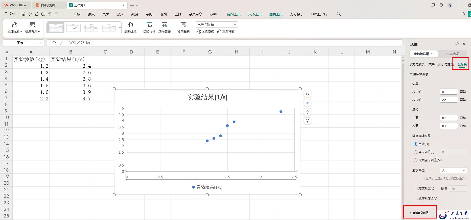Viewport: 471px width, 220px height.
Task: Click the Major unit (主要) input field
Action: [449, 118]
